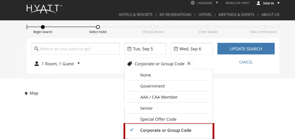Open World of Hyatt link
The width and height of the screenshot is (295, 139).
(x=237, y=3)
